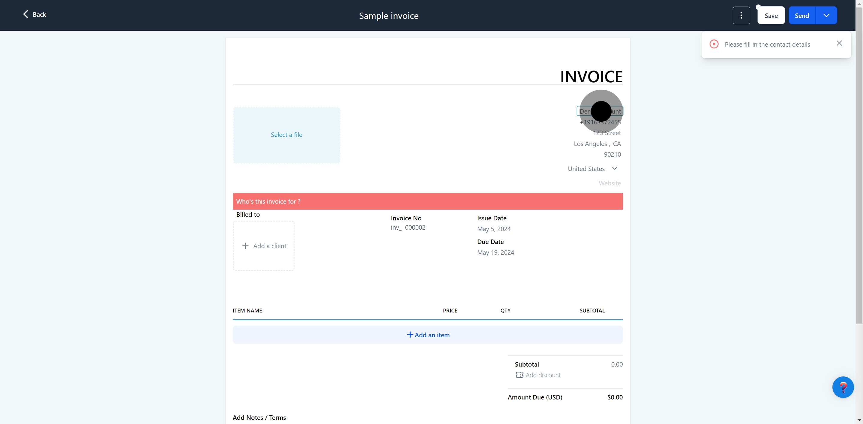Dismiss the contact details error toast
863x424 pixels.
pos(839,43)
